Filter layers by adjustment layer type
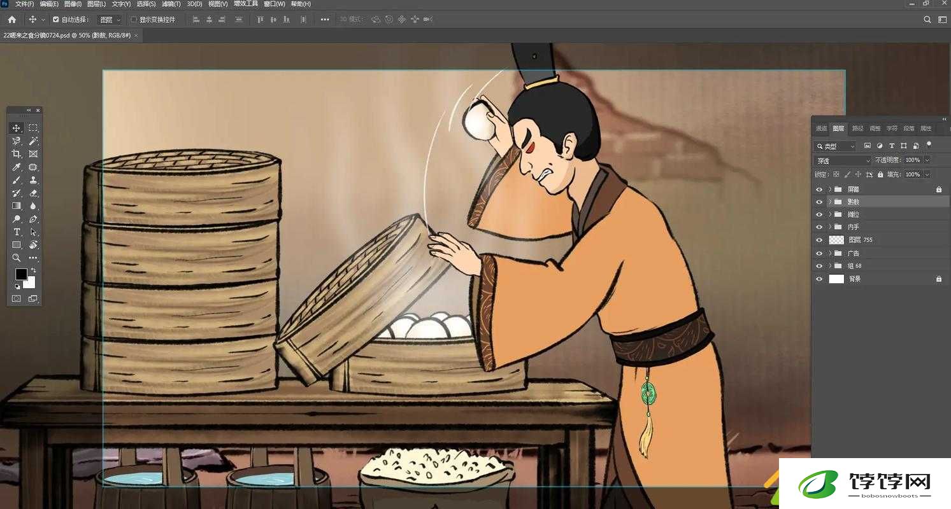Image resolution: width=951 pixels, height=509 pixels. tap(880, 146)
